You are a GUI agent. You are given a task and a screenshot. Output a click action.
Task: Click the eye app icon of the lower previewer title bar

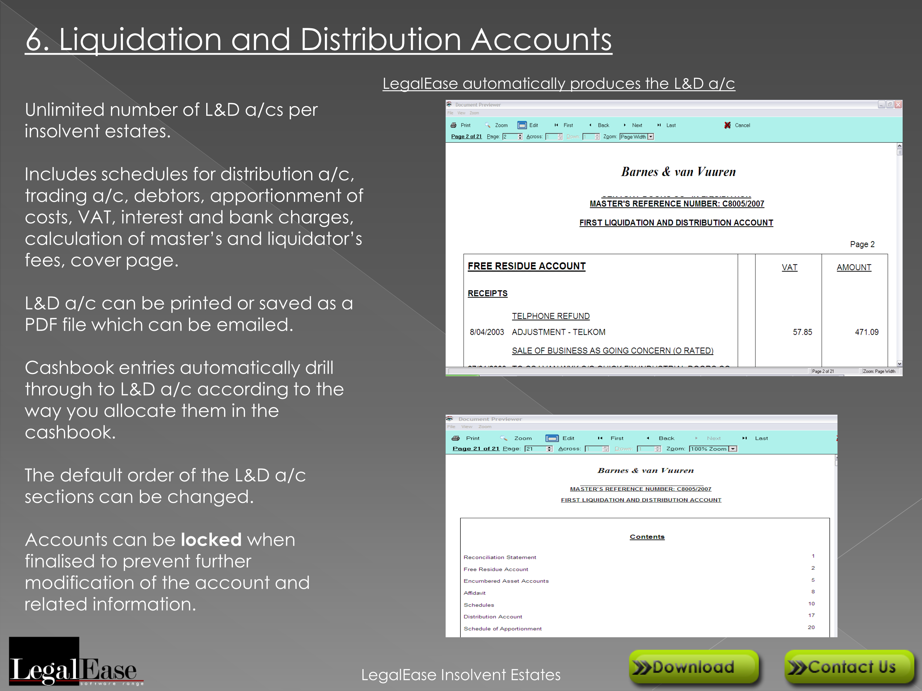(450, 419)
